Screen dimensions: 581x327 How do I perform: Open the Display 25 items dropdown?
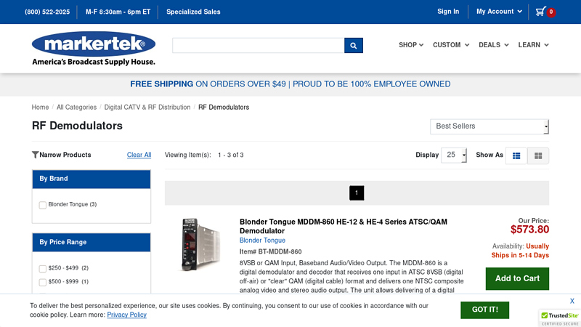[x=453, y=155]
